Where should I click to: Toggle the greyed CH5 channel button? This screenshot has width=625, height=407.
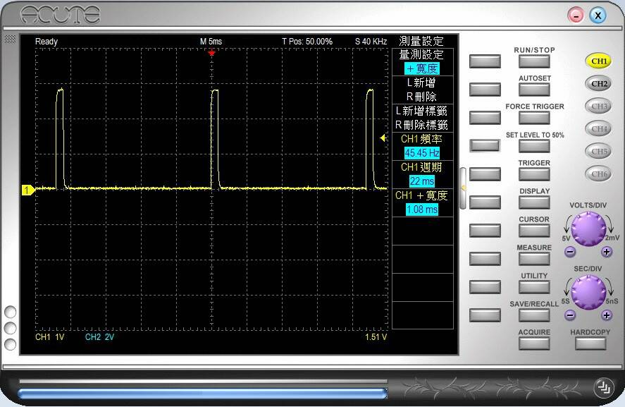pos(598,151)
